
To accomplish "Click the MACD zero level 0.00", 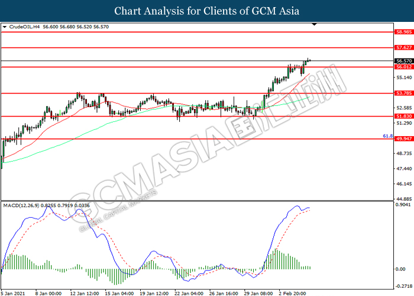I will [401, 269].
